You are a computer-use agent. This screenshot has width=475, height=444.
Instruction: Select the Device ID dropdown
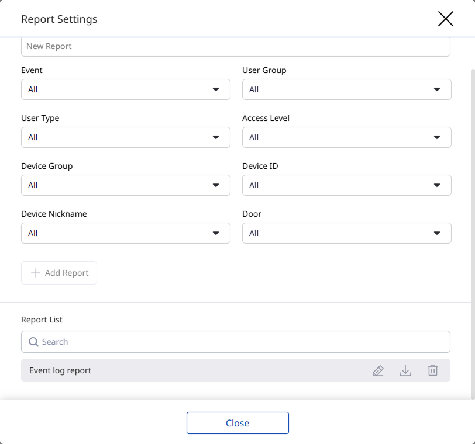[x=346, y=185]
